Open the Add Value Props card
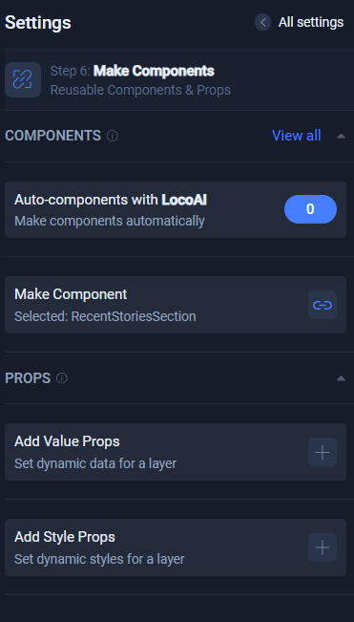 tap(176, 452)
